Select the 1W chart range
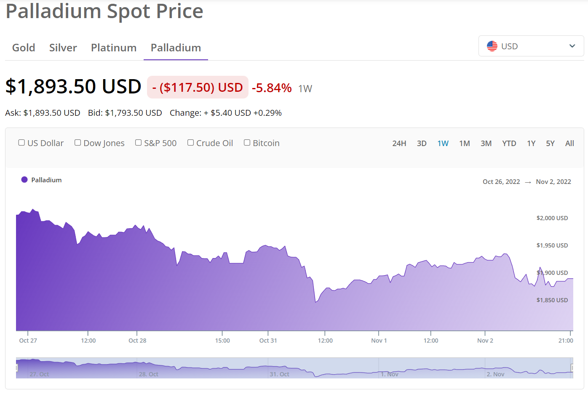This screenshot has height=394, width=588. coord(443,143)
